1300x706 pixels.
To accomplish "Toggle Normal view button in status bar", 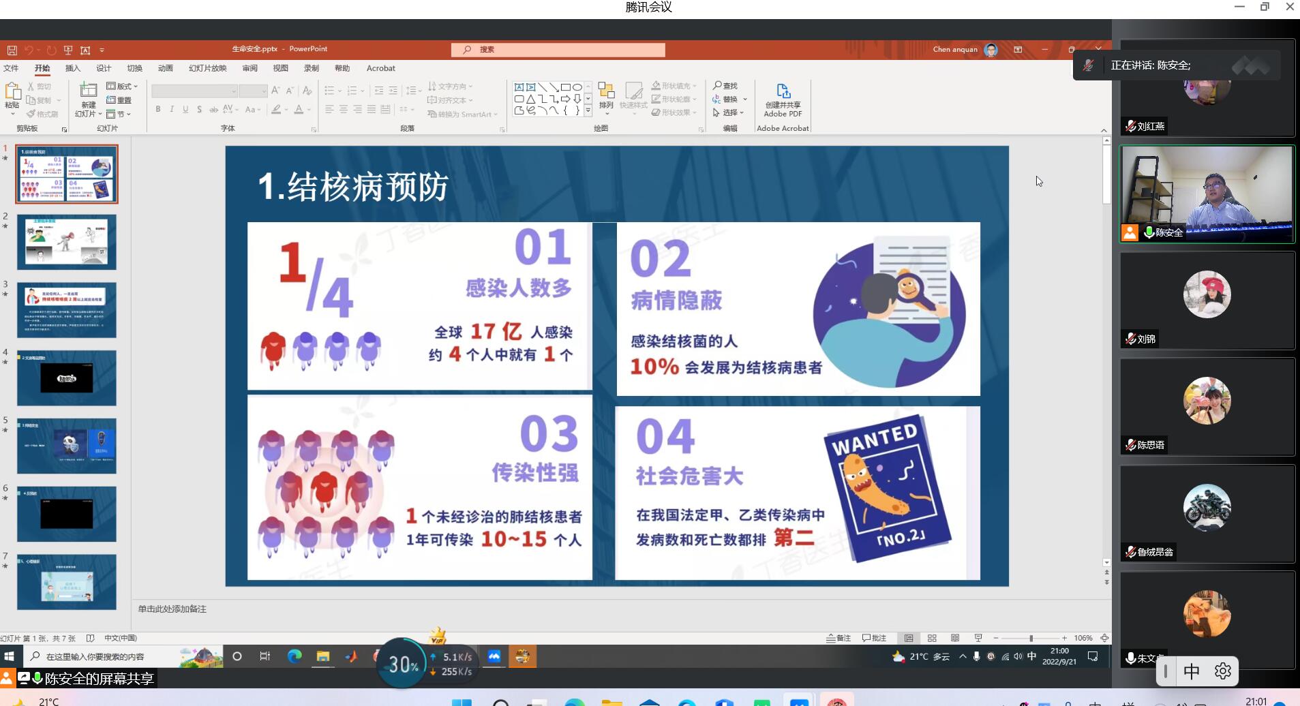I will click(909, 639).
